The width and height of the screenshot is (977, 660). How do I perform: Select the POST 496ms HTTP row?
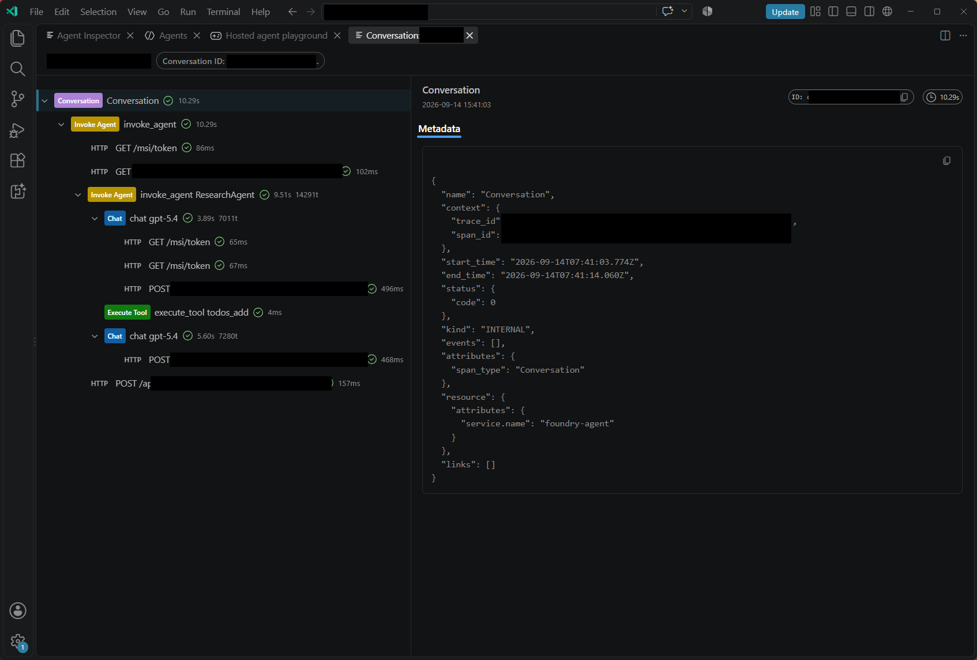[x=224, y=289]
